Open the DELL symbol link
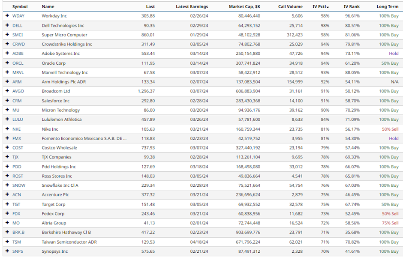The image size is (403, 260). pos(18,26)
